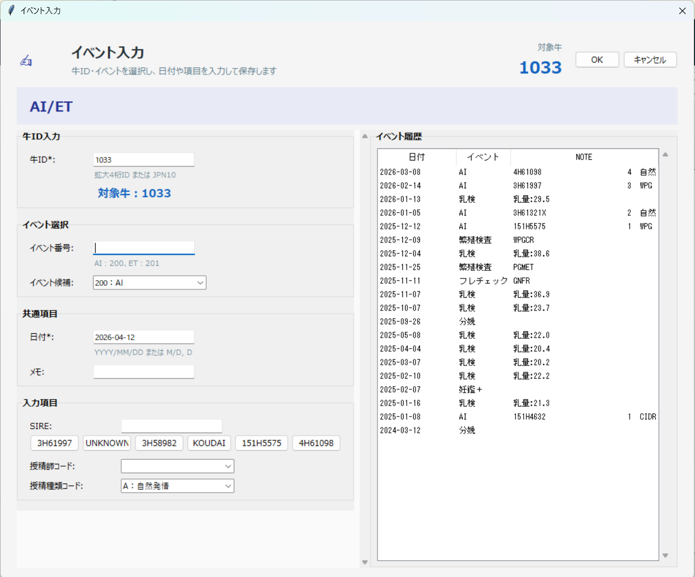This screenshot has width=695, height=577.
Task: Confirm with the OK button
Action: 597,60
